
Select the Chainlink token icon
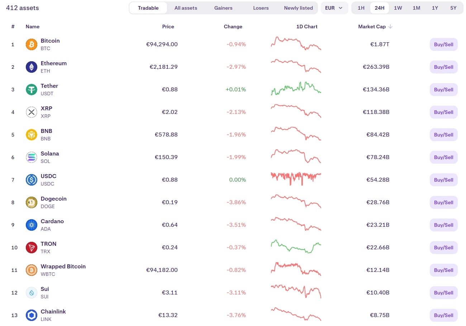click(x=31, y=315)
